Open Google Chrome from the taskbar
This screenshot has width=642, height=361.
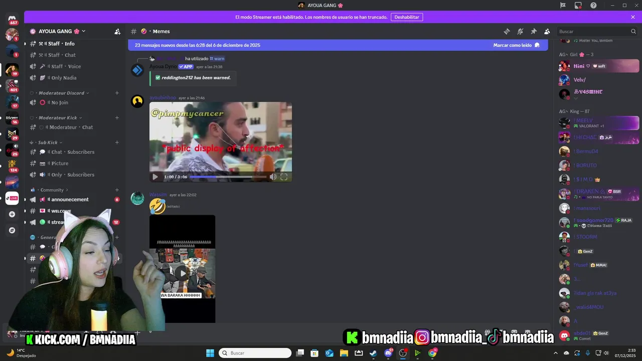pyautogui.click(x=432, y=353)
